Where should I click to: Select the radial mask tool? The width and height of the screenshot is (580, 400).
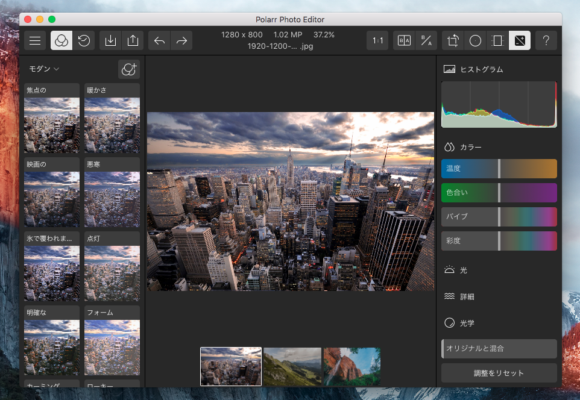pyautogui.click(x=475, y=41)
